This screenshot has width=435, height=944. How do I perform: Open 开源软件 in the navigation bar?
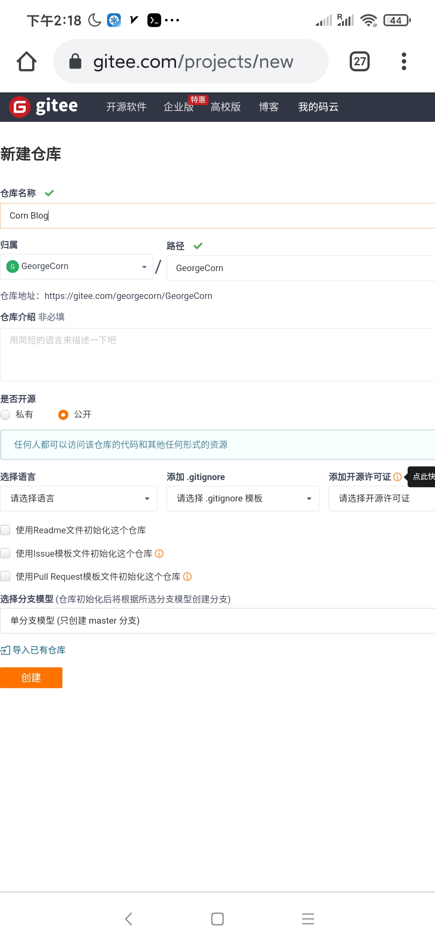click(126, 107)
